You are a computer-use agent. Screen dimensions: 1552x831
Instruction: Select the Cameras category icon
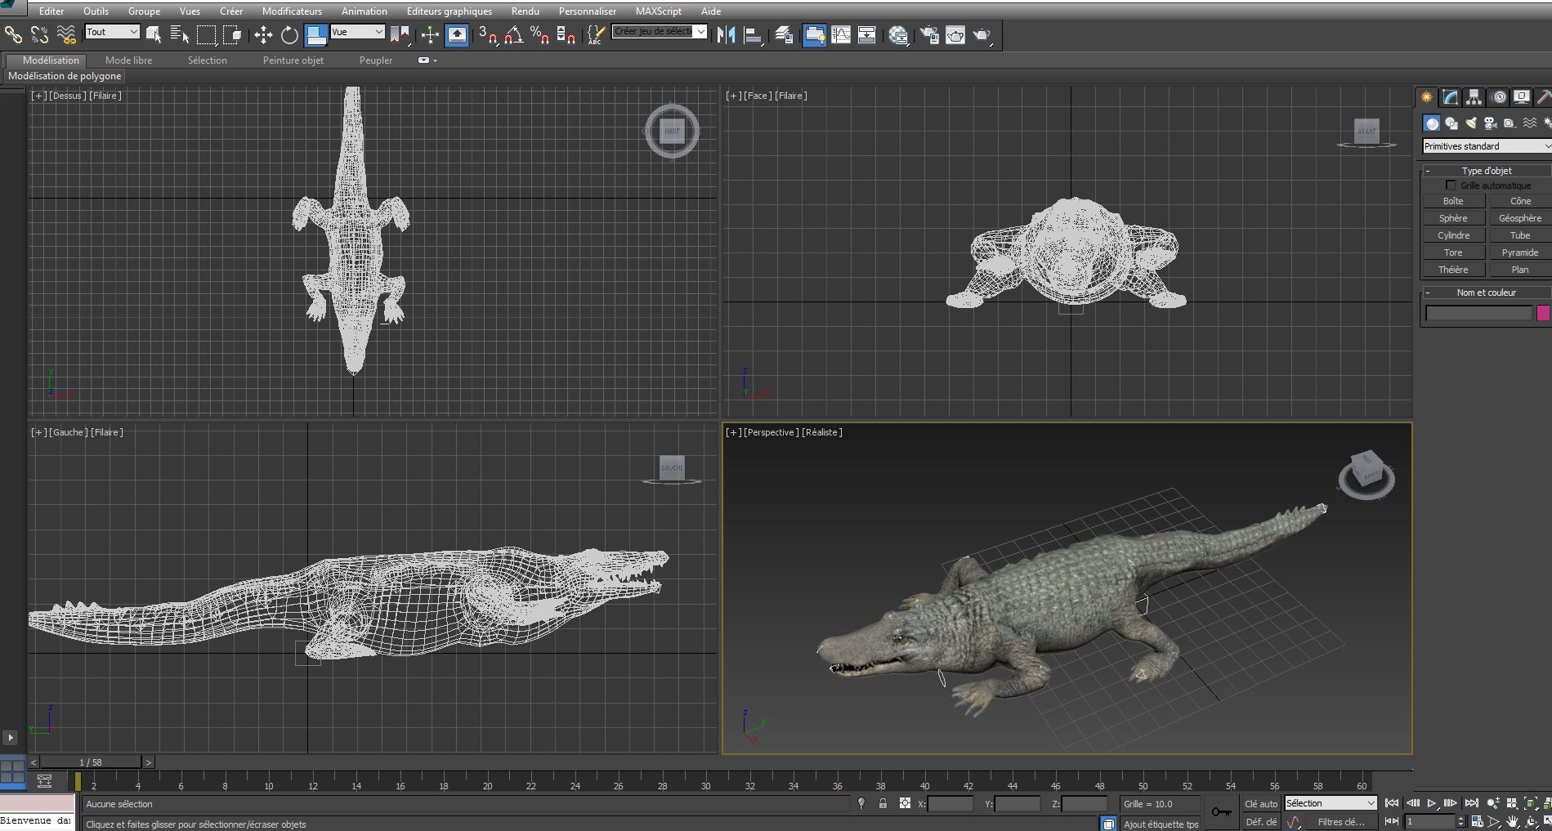1490,123
